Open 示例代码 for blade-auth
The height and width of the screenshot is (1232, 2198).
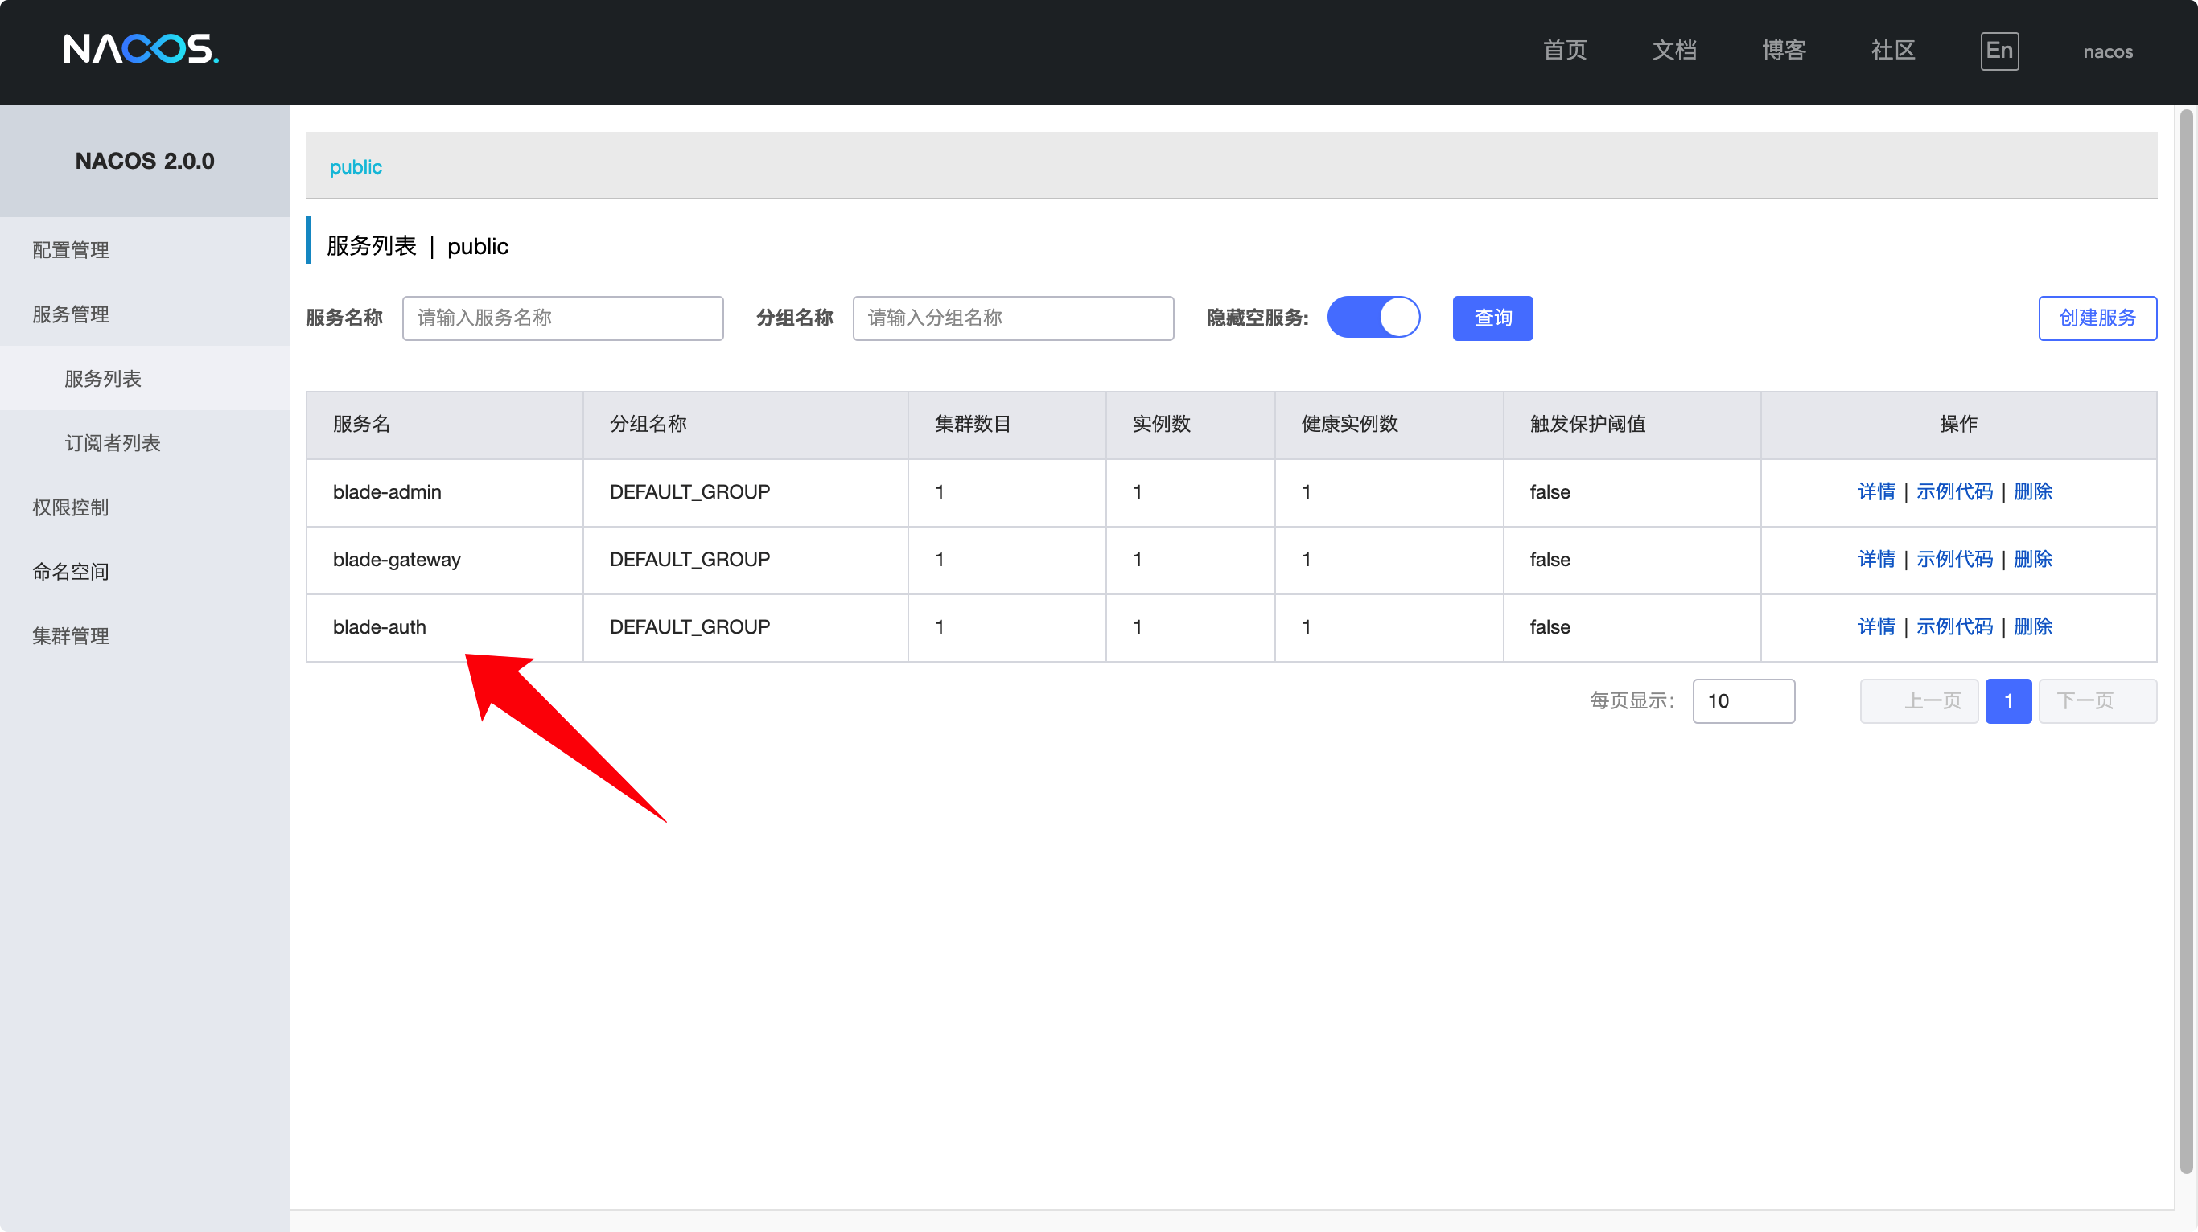tap(1955, 626)
